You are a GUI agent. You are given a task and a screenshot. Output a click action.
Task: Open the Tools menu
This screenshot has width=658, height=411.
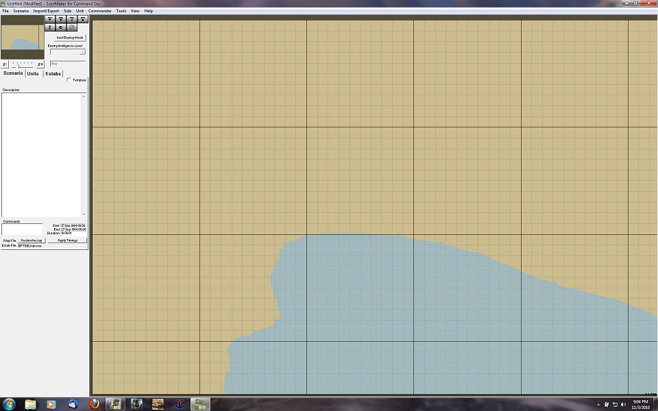pos(121,11)
